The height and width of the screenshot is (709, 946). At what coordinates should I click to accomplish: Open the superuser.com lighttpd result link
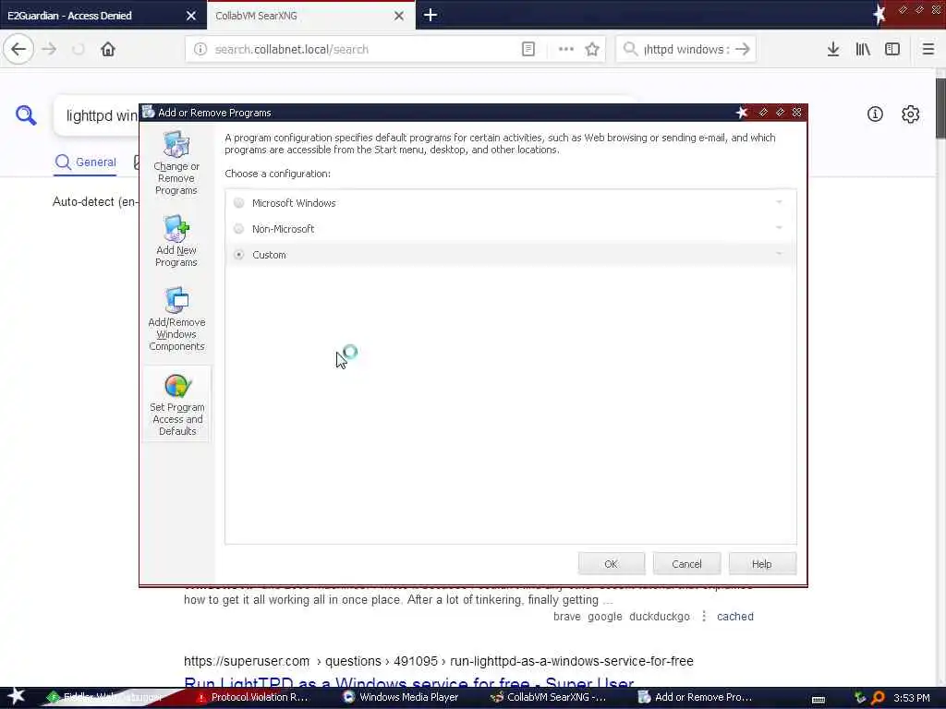click(x=409, y=684)
